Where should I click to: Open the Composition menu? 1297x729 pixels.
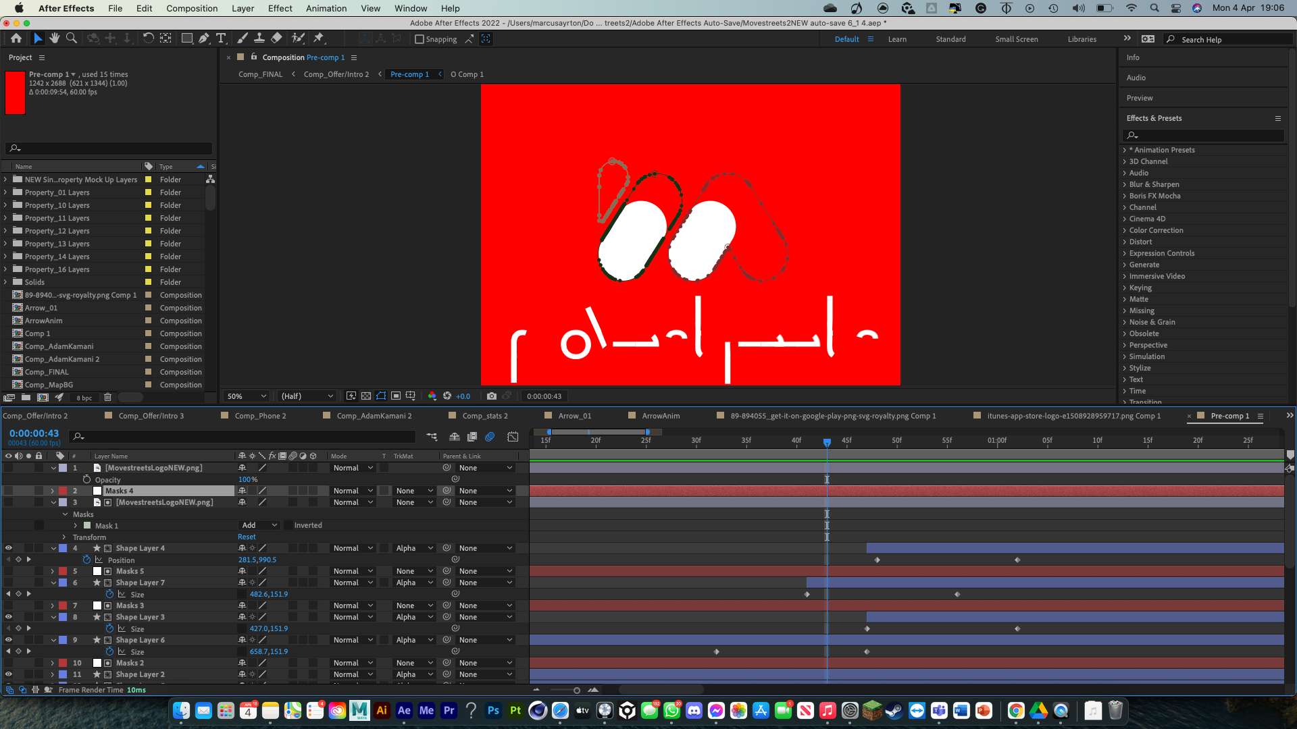pyautogui.click(x=192, y=8)
